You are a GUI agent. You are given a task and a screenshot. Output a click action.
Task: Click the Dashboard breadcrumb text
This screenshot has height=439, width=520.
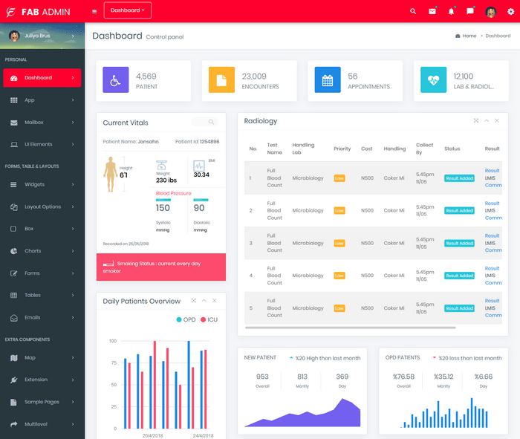(x=498, y=36)
